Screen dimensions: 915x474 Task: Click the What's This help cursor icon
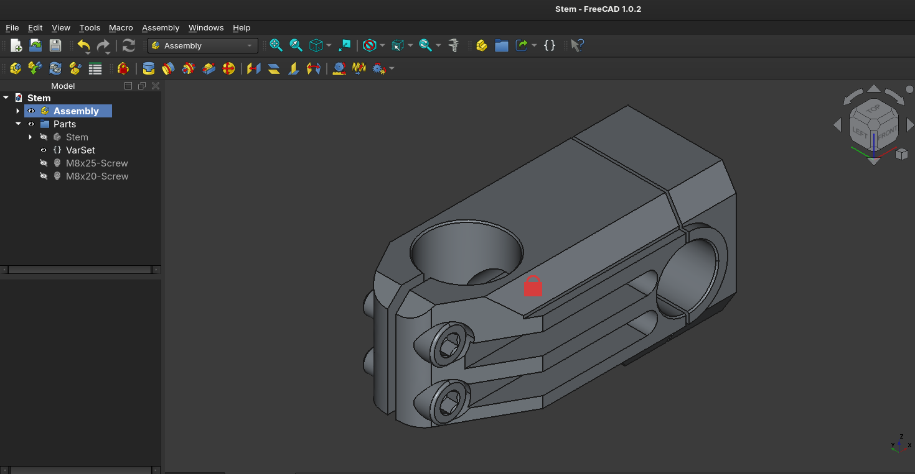pyautogui.click(x=577, y=45)
